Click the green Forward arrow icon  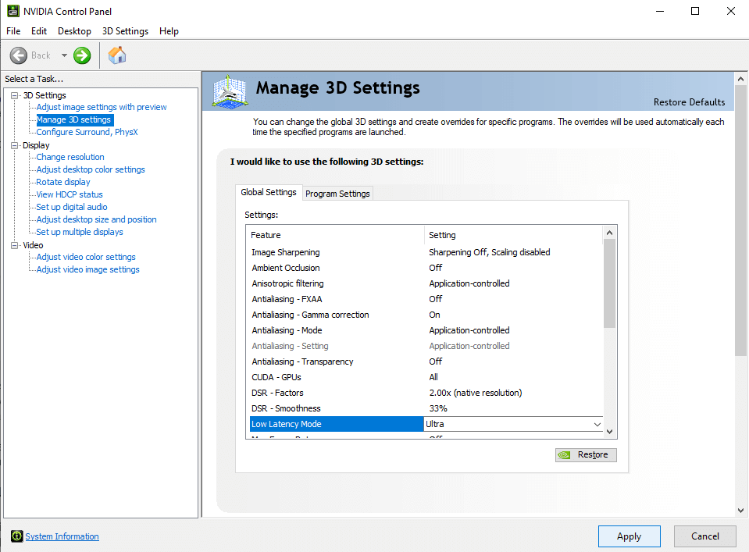(81, 55)
